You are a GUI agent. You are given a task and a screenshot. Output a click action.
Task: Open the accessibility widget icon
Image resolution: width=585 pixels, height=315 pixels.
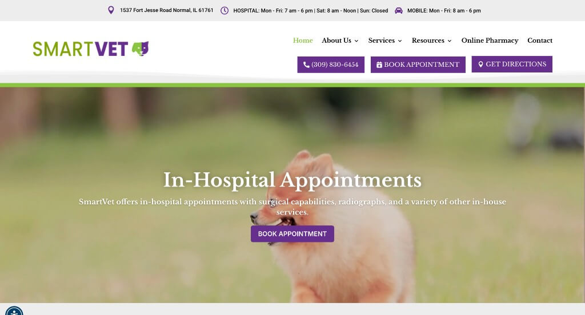tap(14, 311)
